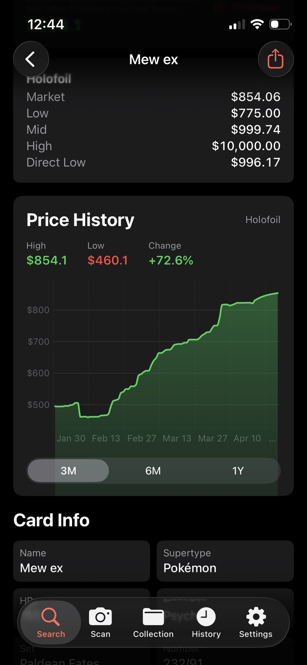Tap the Name Mew ex info card

pyautogui.click(x=81, y=561)
